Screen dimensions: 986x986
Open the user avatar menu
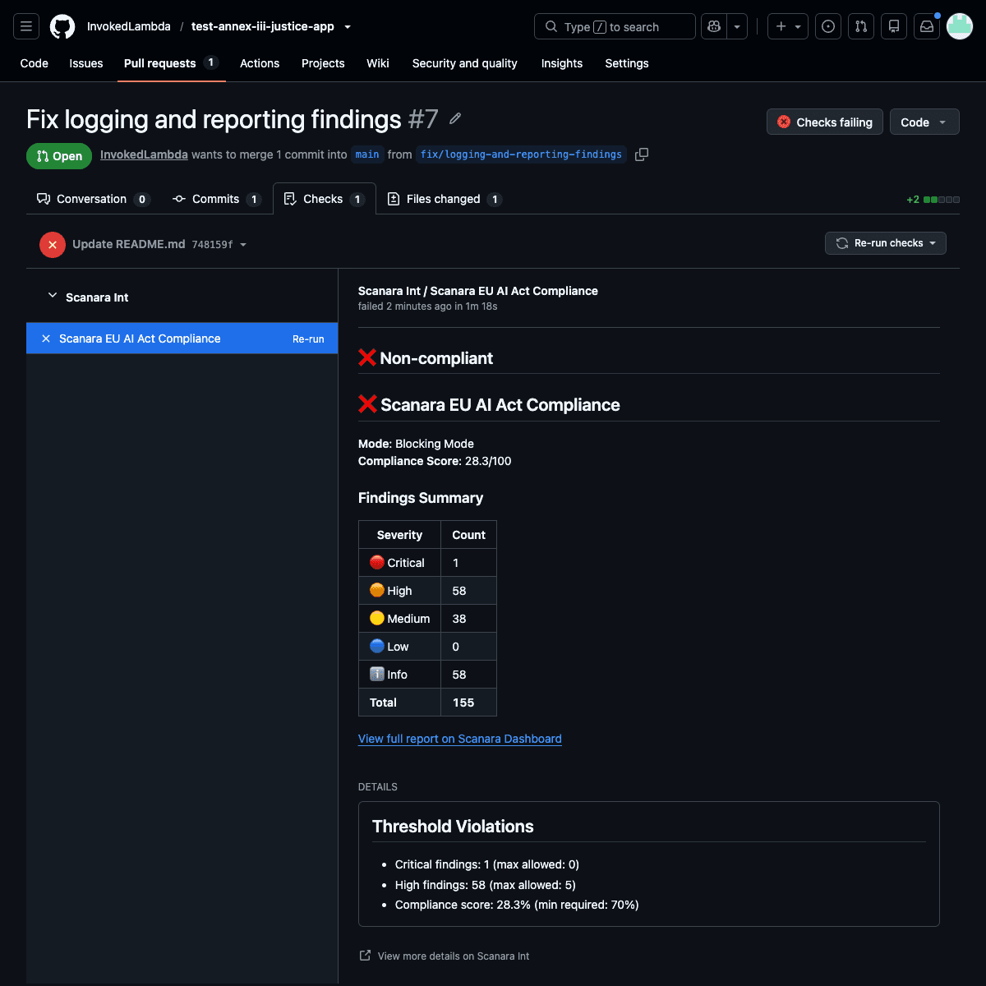point(960,26)
